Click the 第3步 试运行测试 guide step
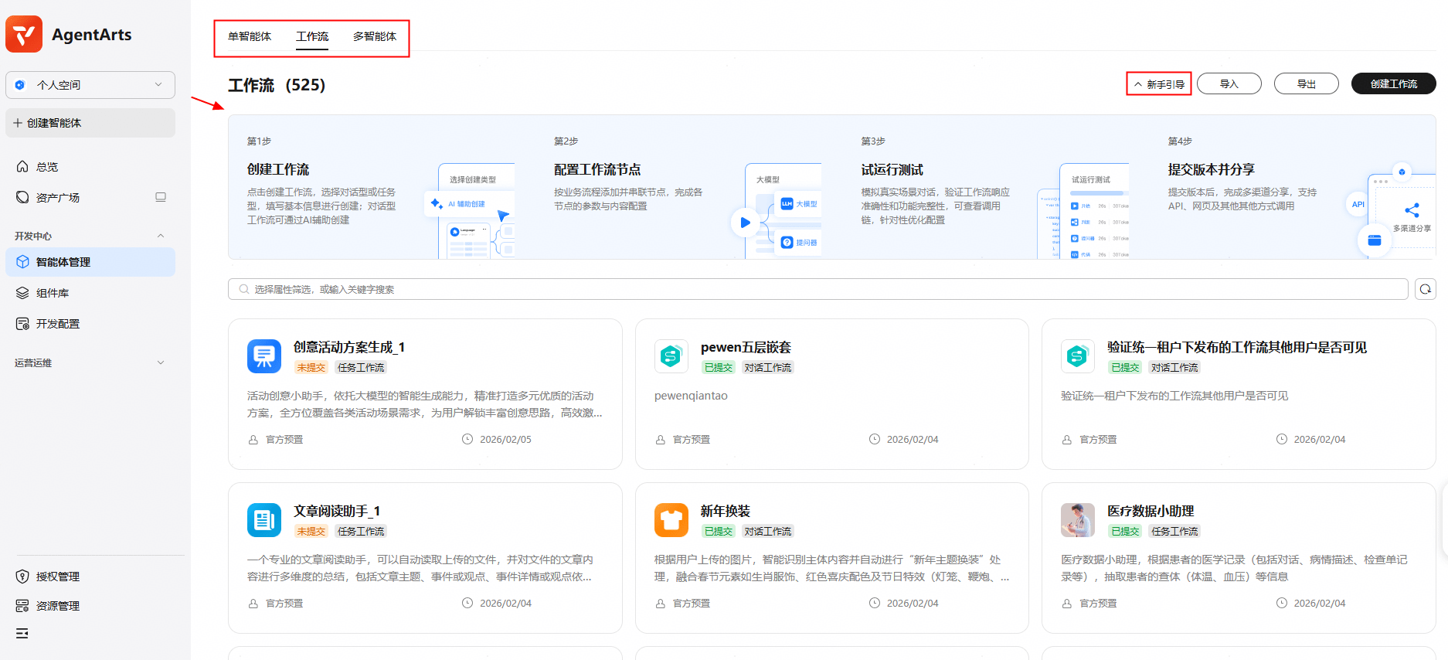Screen dimensions: 1448x660 [996, 187]
